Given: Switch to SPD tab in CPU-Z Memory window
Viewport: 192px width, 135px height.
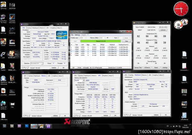Looking at the screenshot, I should 49,76.
